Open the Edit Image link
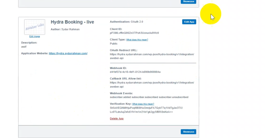This screenshot has width=265, height=138. pyautogui.click(x=34, y=37)
